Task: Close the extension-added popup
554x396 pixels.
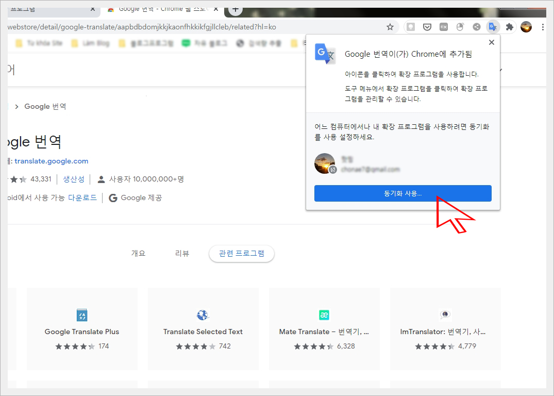Action: 491,42
